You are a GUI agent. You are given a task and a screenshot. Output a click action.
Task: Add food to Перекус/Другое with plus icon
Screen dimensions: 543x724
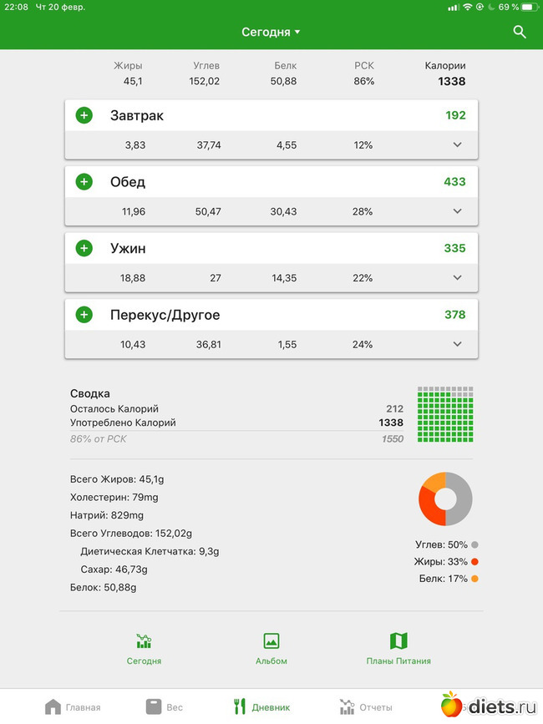pos(84,315)
